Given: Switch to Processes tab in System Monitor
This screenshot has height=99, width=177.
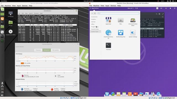Looking at the screenshot, I should pos(38,50).
